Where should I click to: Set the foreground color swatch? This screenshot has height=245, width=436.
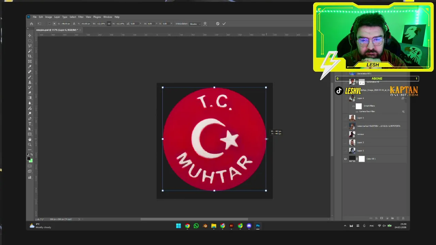click(x=29, y=159)
